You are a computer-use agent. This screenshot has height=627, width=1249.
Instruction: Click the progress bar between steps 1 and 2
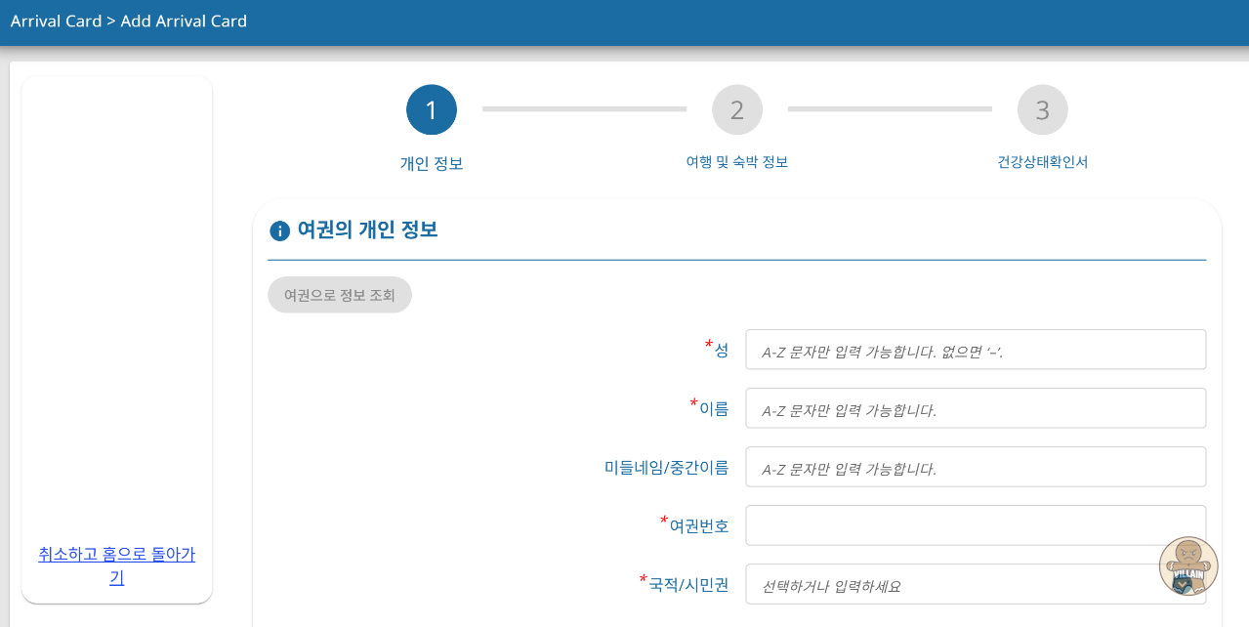584,109
